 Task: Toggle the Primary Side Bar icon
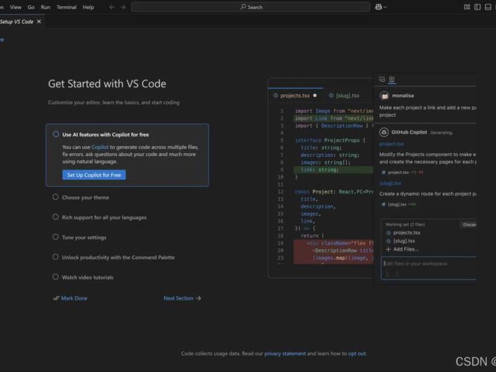coord(477,7)
